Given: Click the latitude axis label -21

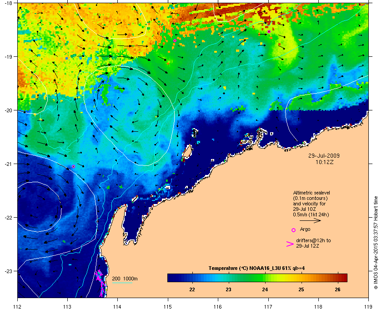Looking at the screenshot, I should click(8, 164).
